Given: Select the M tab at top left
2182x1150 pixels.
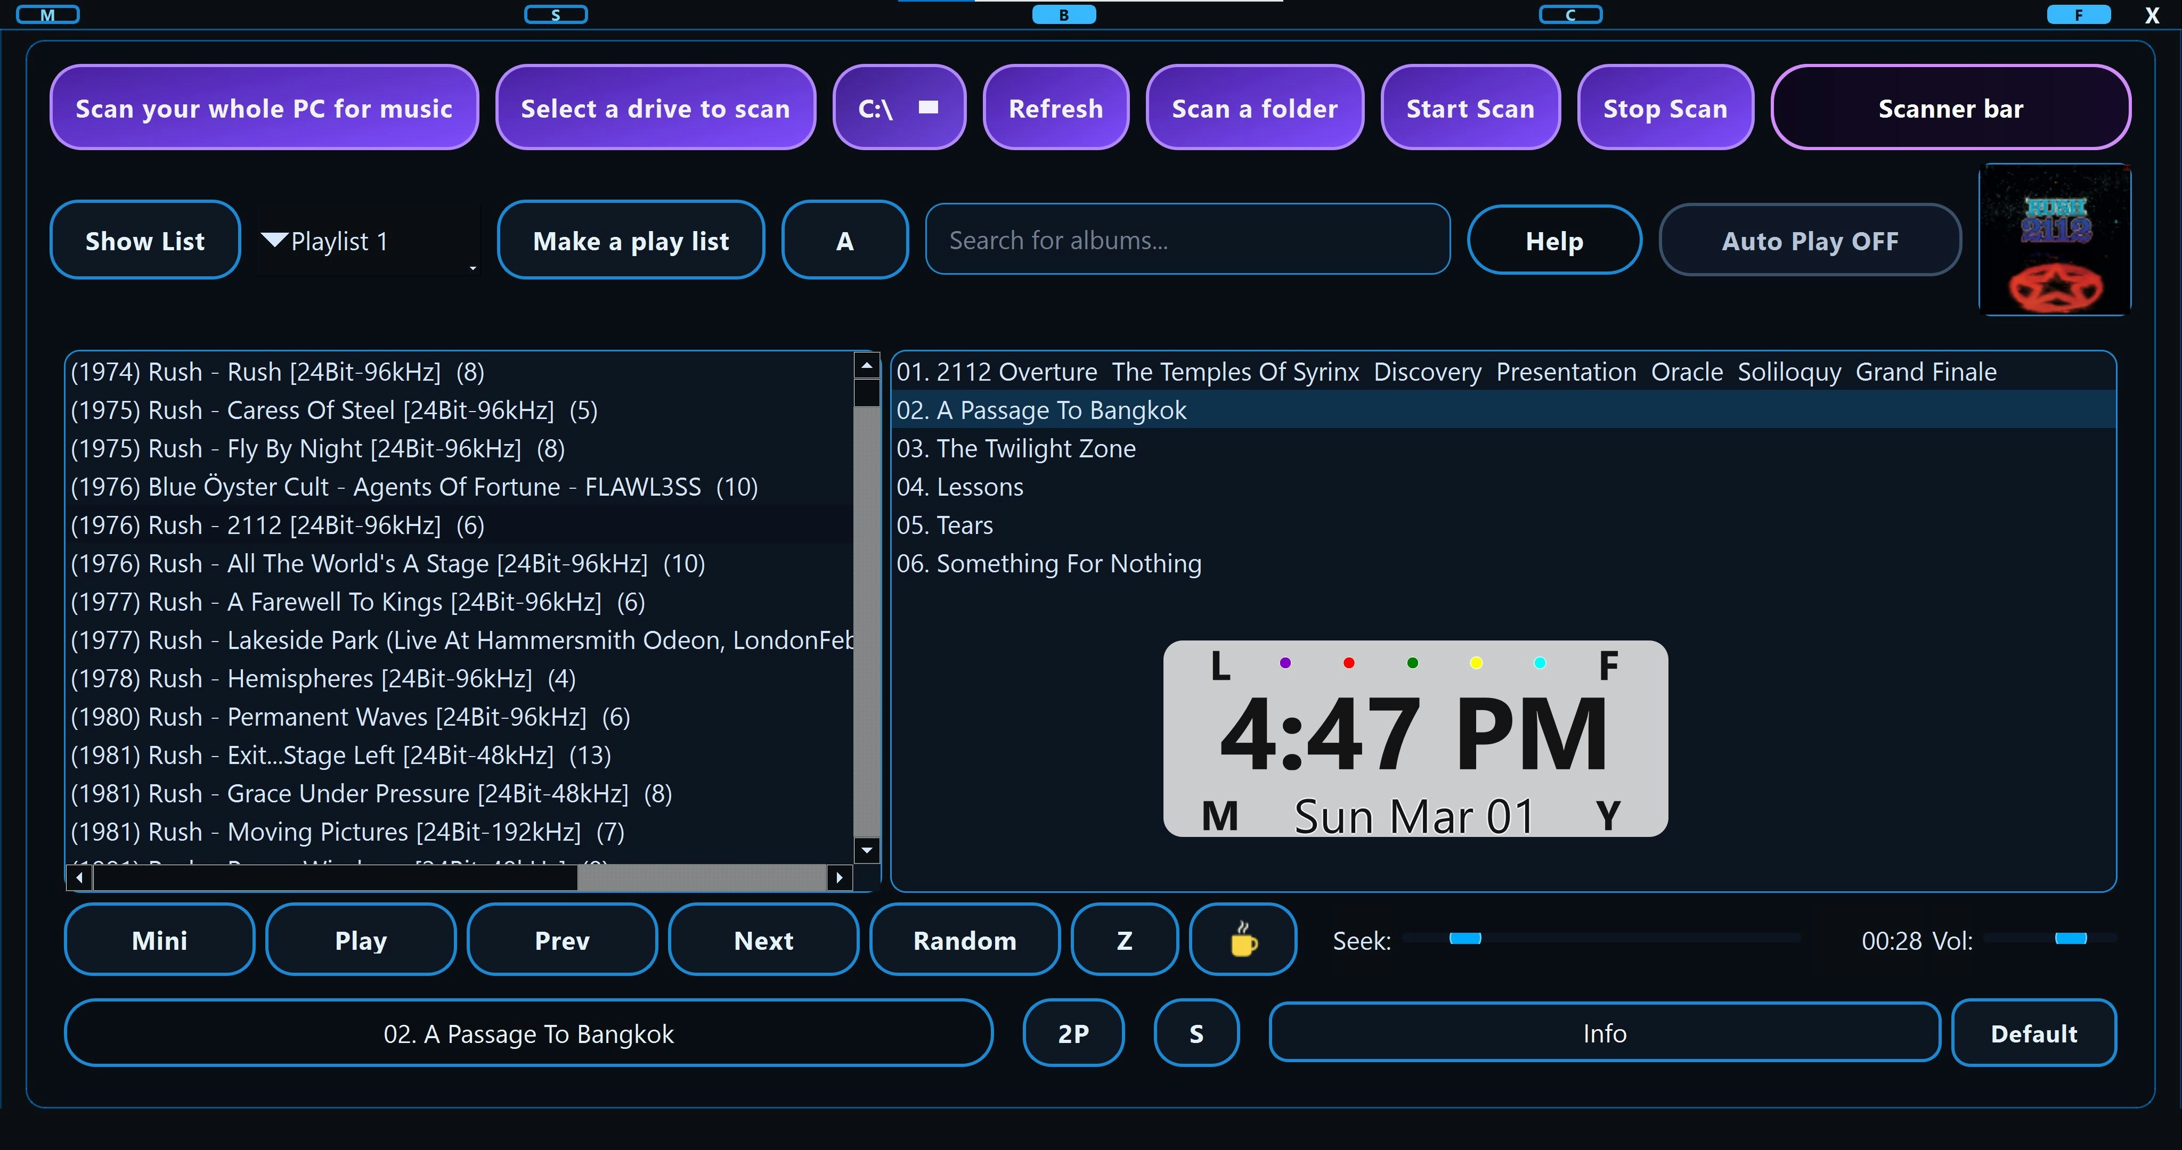Looking at the screenshot, I should click(x=48, y=14).
